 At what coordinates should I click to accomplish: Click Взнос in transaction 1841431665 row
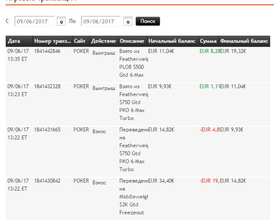[x=99, y=131]
